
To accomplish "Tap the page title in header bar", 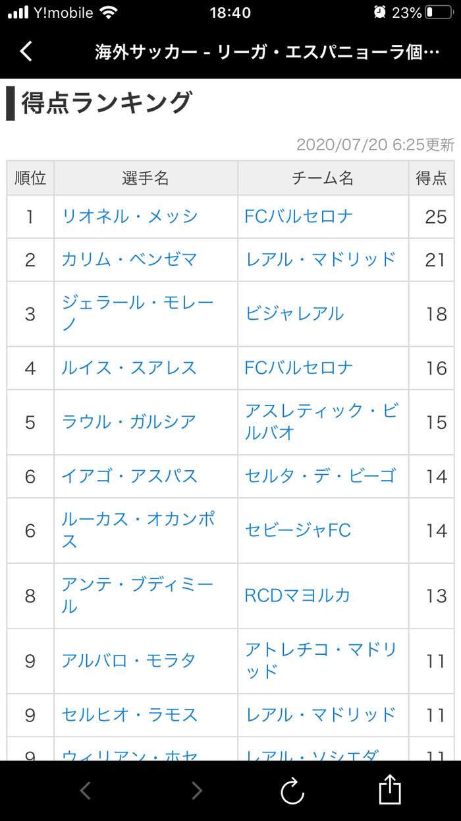I will (x=267, y=52).
